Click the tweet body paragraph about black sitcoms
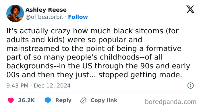Image resolution: width=201 pixels, height=108 pixels. (x=98, y=53)
